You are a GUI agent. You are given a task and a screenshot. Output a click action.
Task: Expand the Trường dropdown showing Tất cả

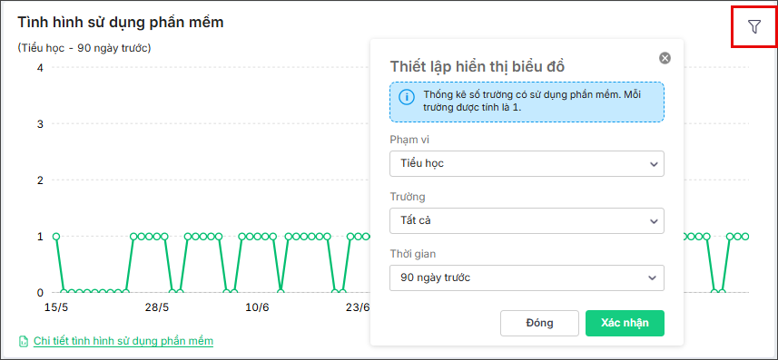[527, 220]
